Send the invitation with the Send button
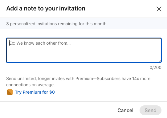The width and height of the screenshot is (167, 118). click(x=150, y=110)
